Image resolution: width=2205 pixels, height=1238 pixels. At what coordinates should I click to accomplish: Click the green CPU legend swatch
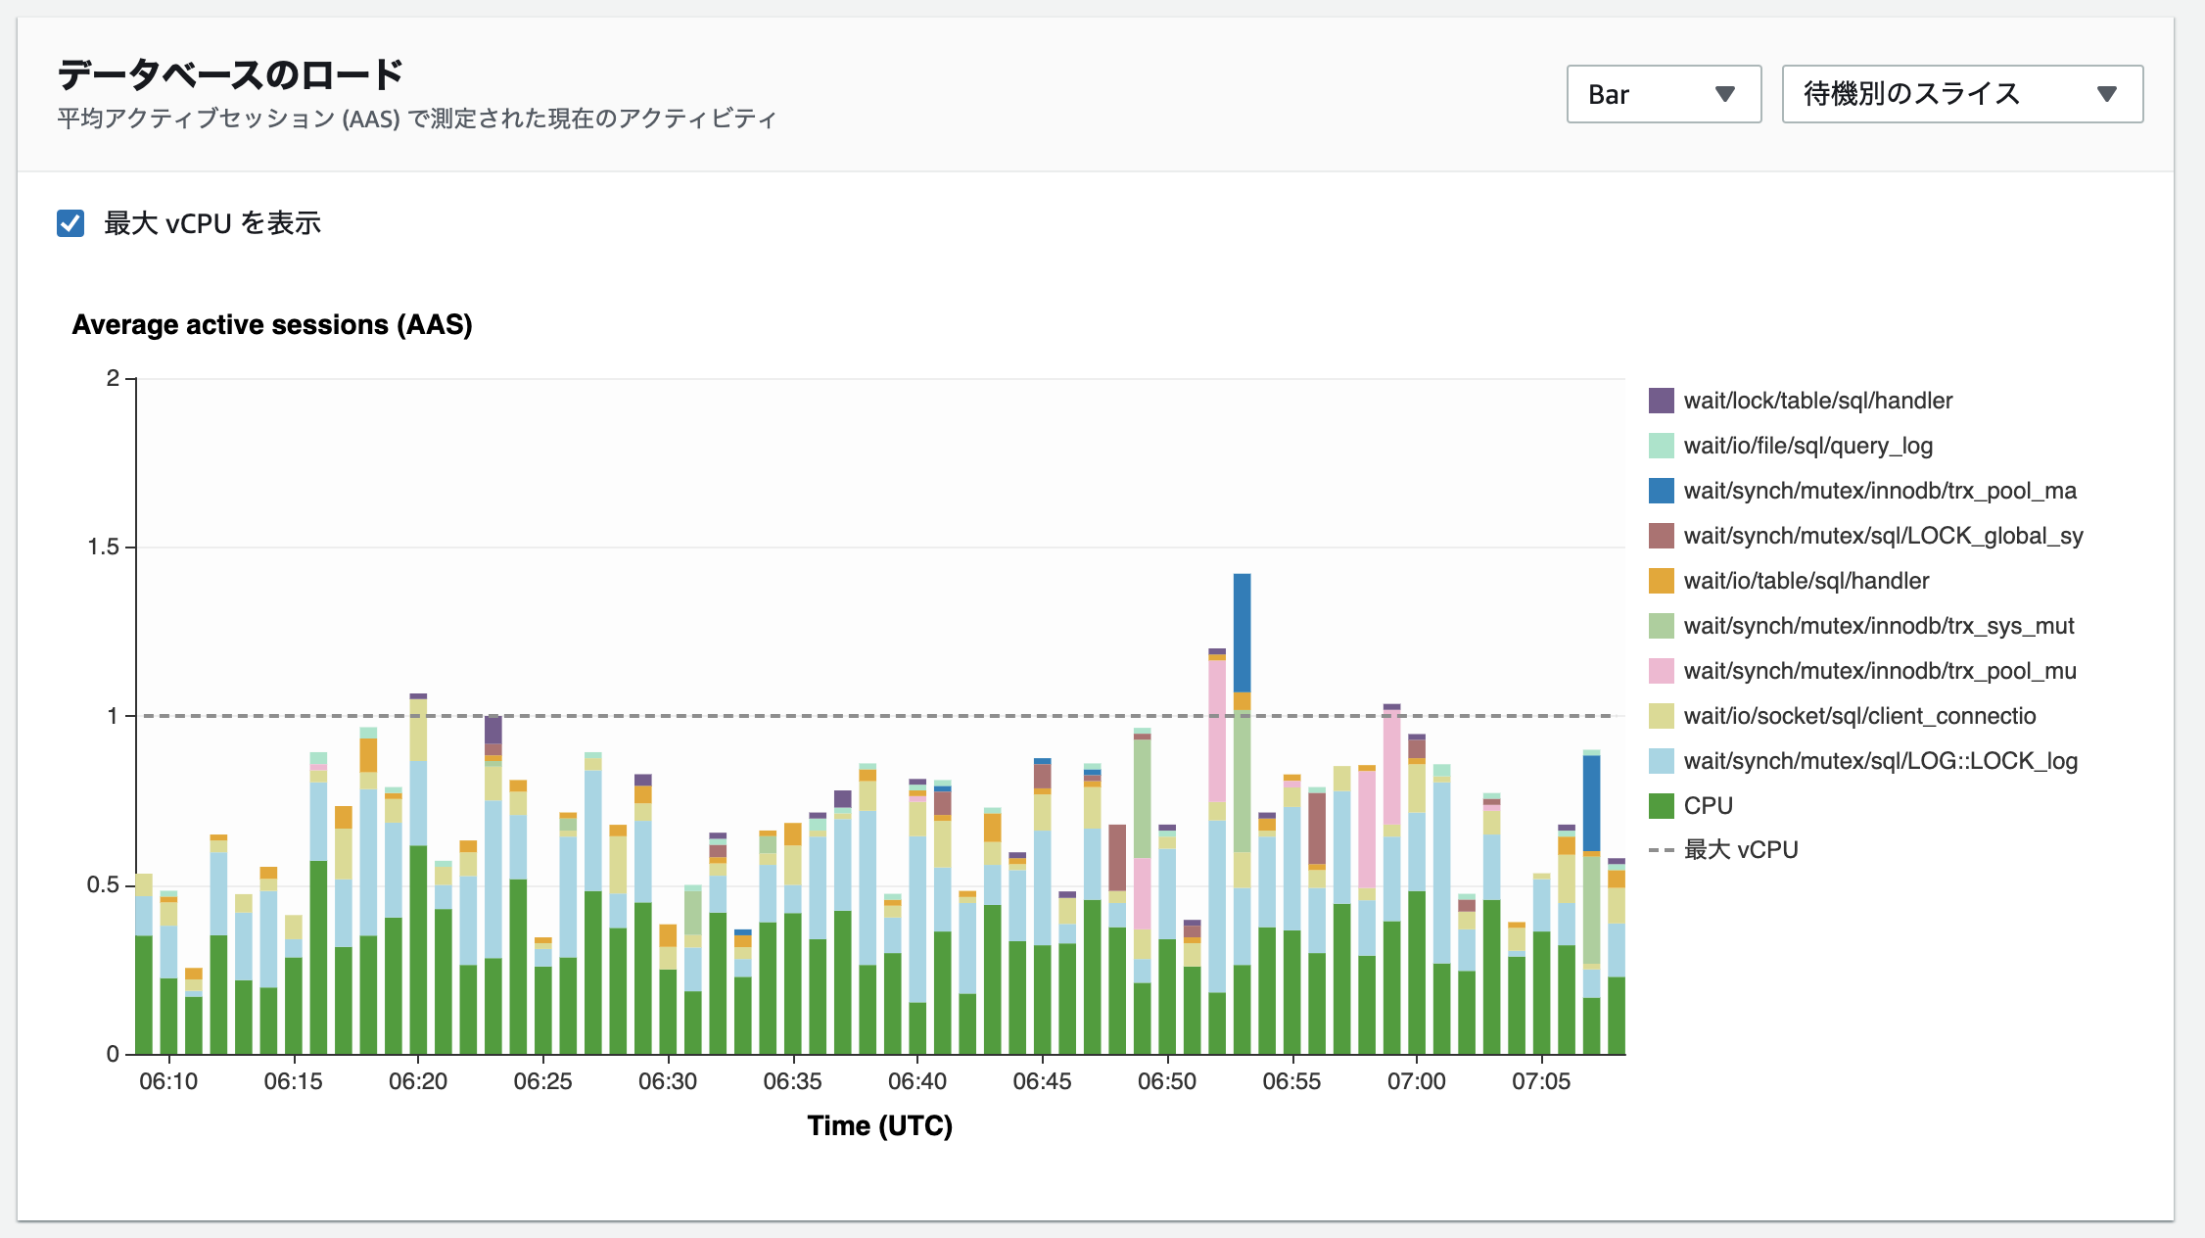[1661, 806]
